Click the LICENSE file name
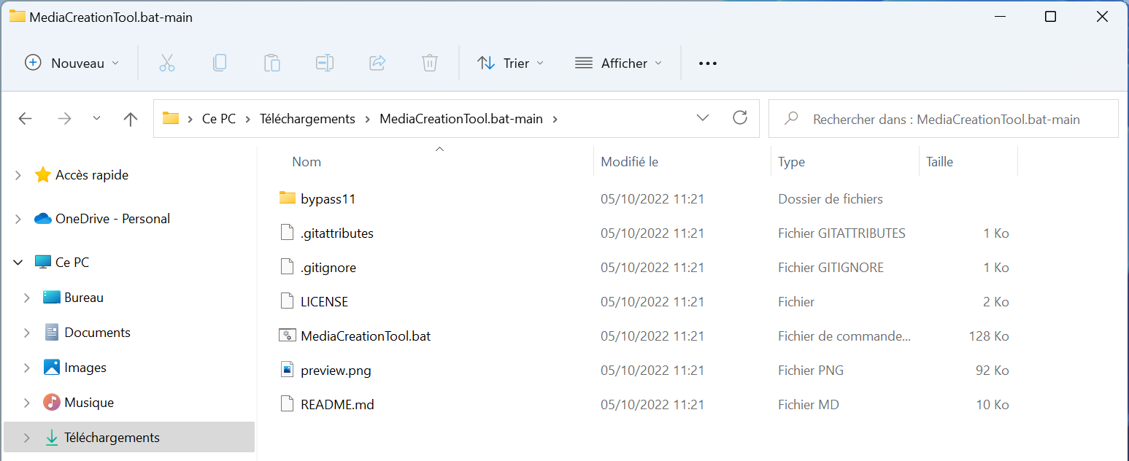The image size is (1129, 461). coord(324,302)
